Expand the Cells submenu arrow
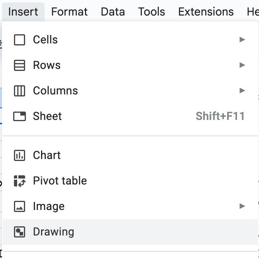This screenshot has width=259, height=259. click(242, 40)
